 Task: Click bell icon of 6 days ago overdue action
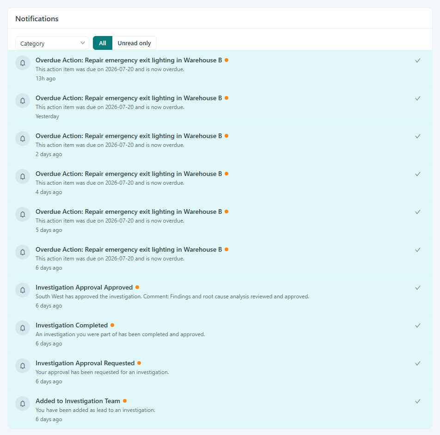23,252
